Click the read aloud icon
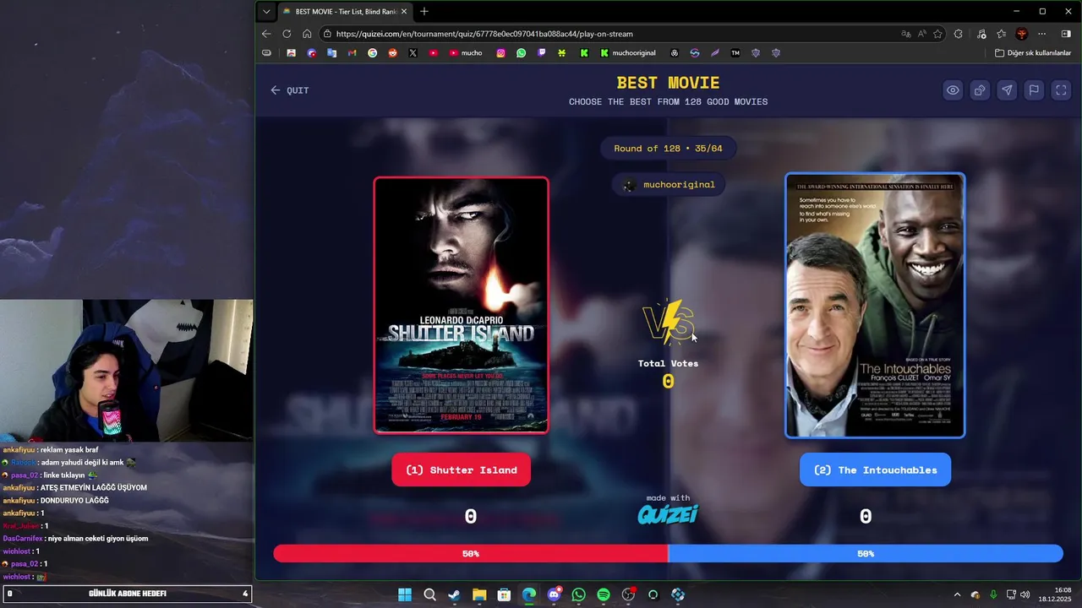1082x608 pixels. tap(921, 34)
